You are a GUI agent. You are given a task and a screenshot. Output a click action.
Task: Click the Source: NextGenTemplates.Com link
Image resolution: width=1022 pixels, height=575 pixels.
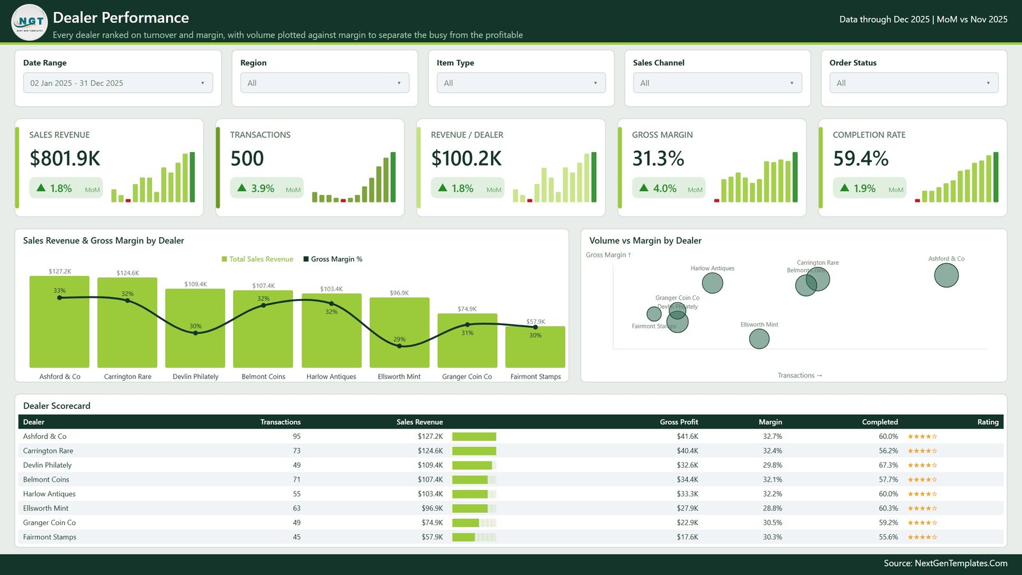coord(945,563)
